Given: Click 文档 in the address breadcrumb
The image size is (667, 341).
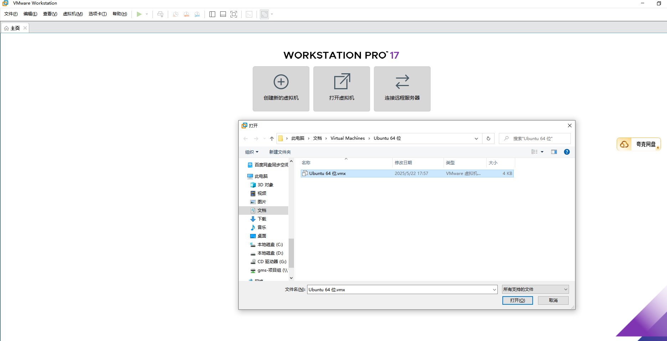Looking at the screenshot, I should (317, 138).
